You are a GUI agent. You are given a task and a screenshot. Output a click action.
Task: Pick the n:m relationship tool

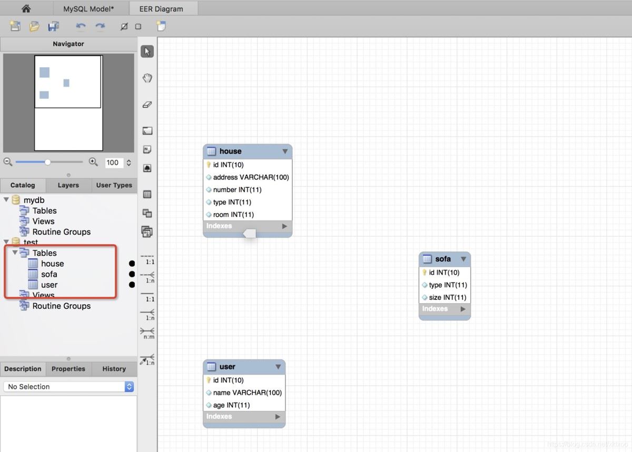click(147, 332)
